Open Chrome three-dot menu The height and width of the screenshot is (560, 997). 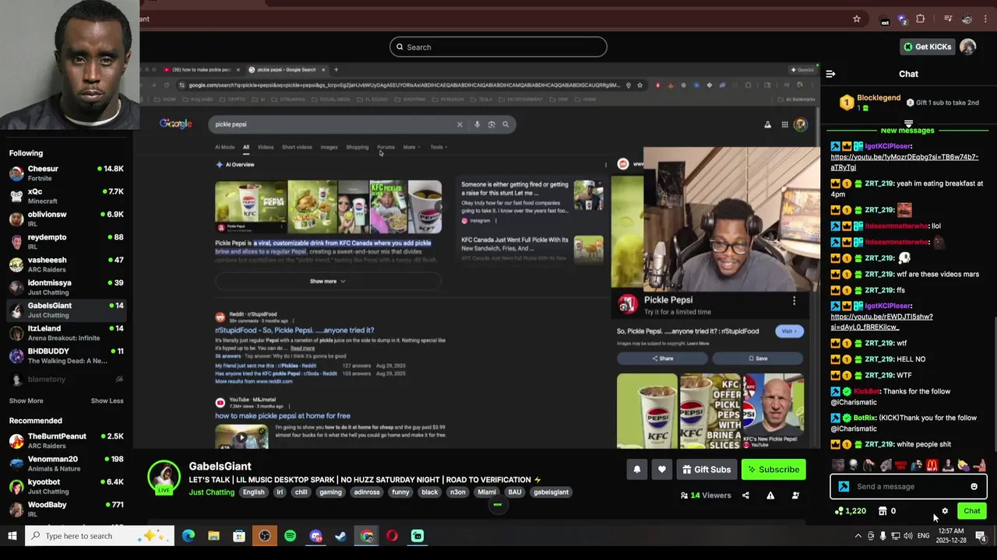[x=986, y=19]
